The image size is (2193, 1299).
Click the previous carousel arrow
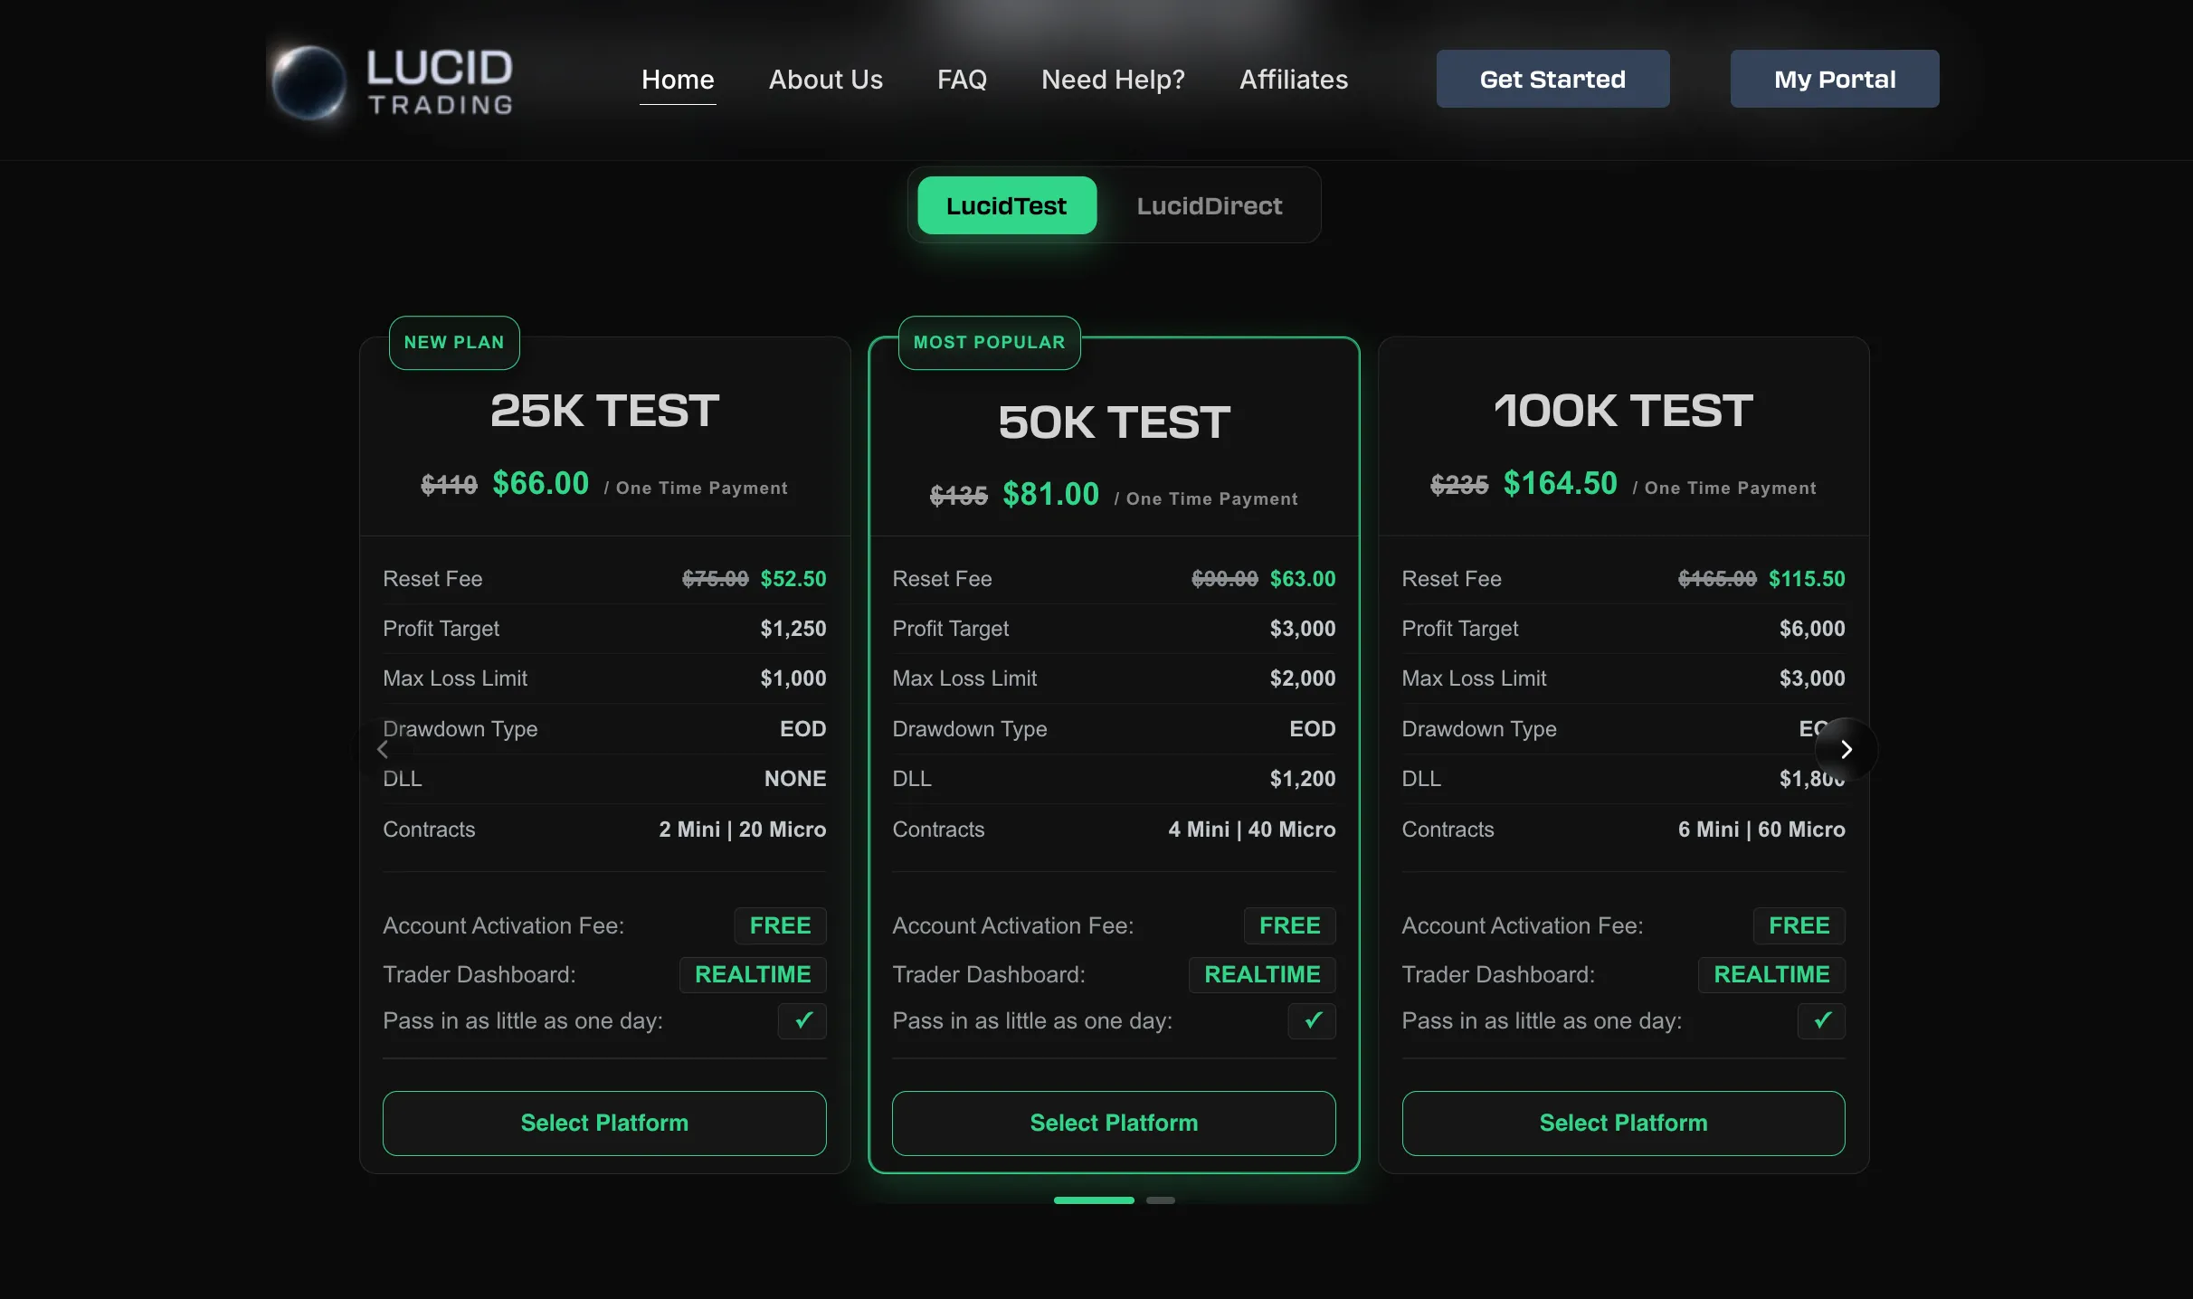[x=383, y=749]
